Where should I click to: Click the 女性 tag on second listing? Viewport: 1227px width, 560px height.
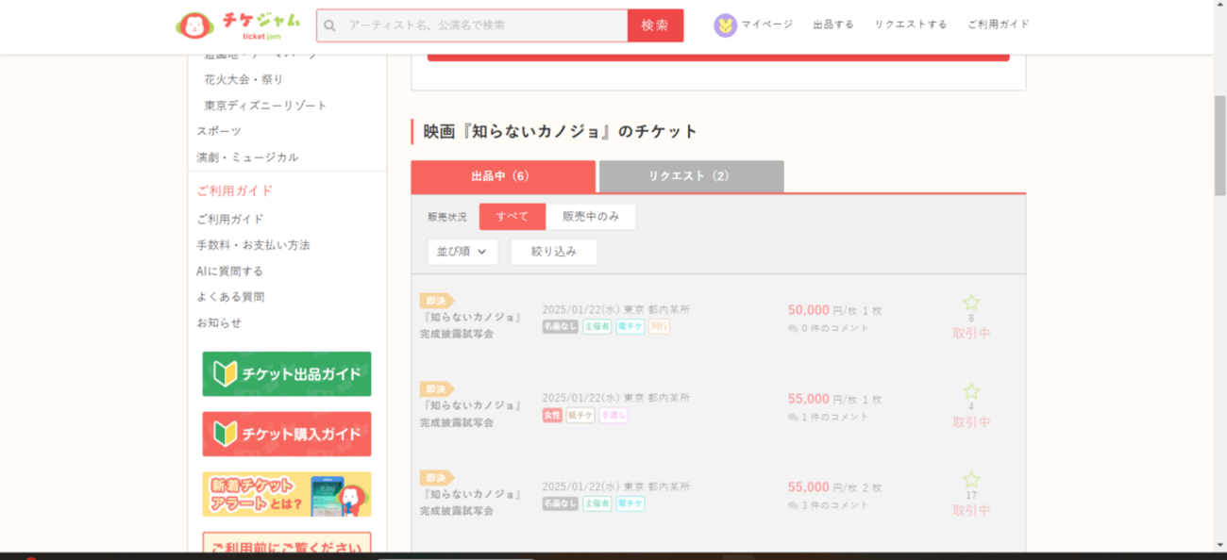pyautogui.click(x=552, y=415)
